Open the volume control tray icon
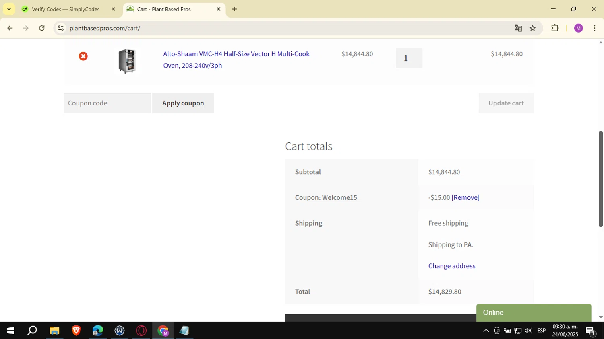604x339 pixels. tap(528, 331)
